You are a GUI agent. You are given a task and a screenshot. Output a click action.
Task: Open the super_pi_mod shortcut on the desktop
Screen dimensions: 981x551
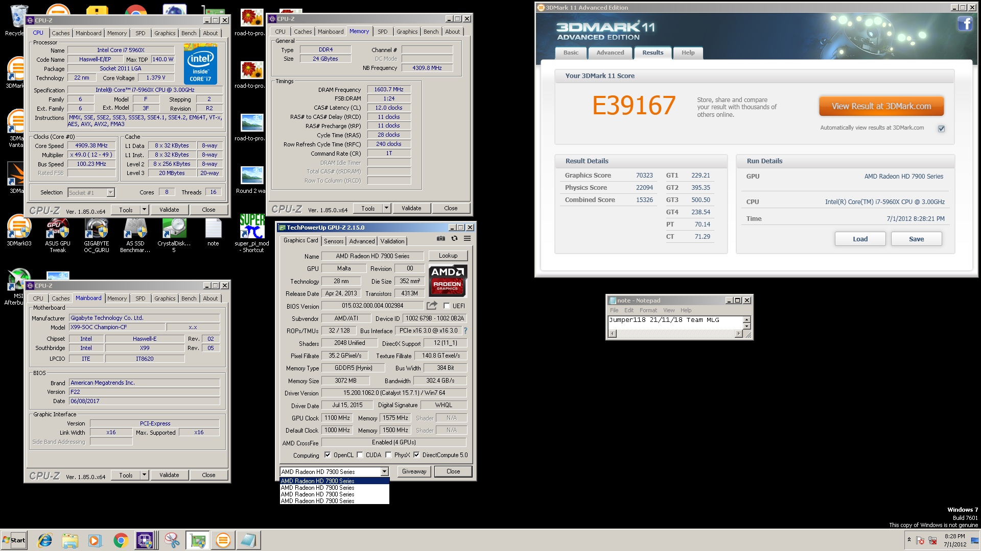click(x=252, y=233)
